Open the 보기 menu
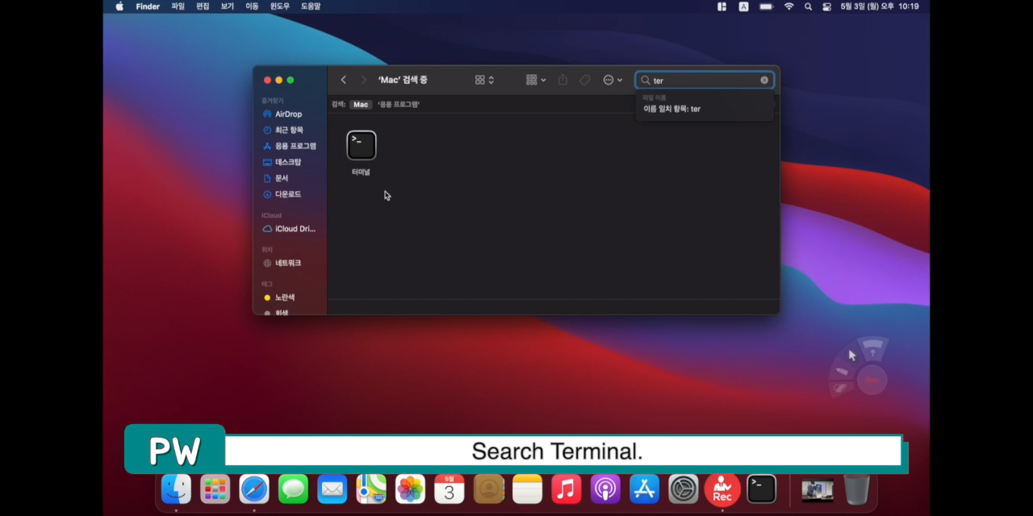Screen dimensions: 1033x516 point(228,6)
